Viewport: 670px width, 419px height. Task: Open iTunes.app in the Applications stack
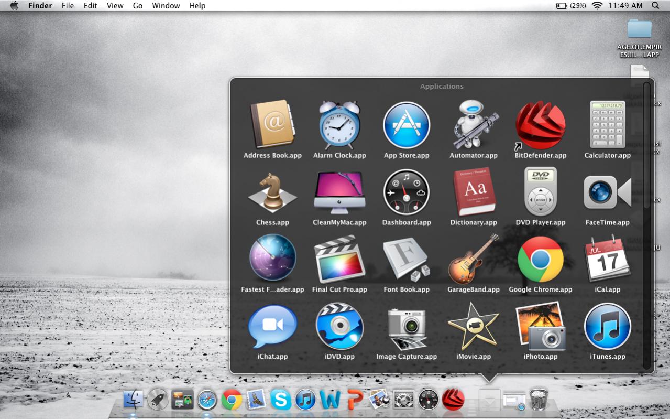(x=608, y=326)
